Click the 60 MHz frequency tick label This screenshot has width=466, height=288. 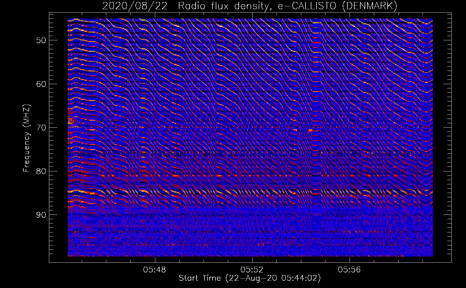click(41, 84)
